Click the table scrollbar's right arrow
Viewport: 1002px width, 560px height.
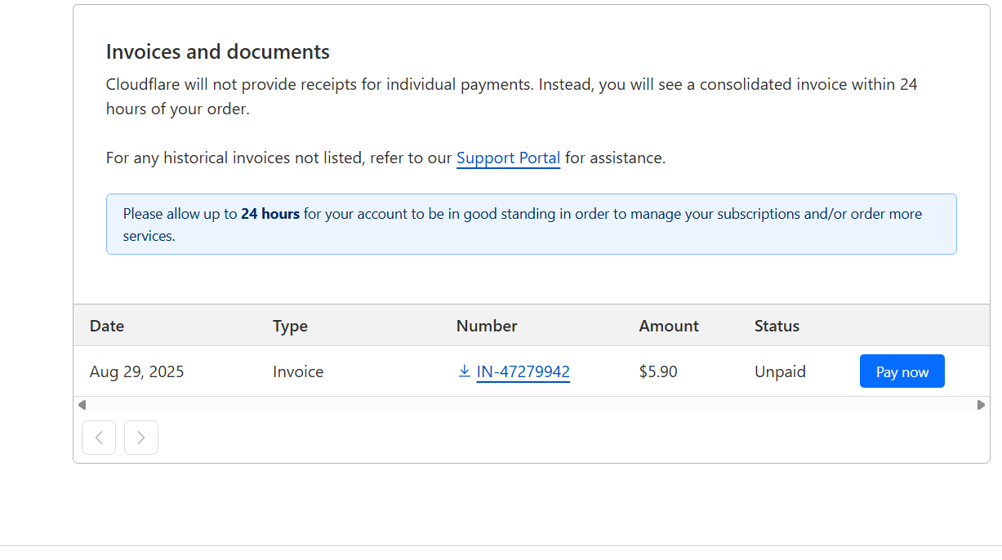pos(981,405)
